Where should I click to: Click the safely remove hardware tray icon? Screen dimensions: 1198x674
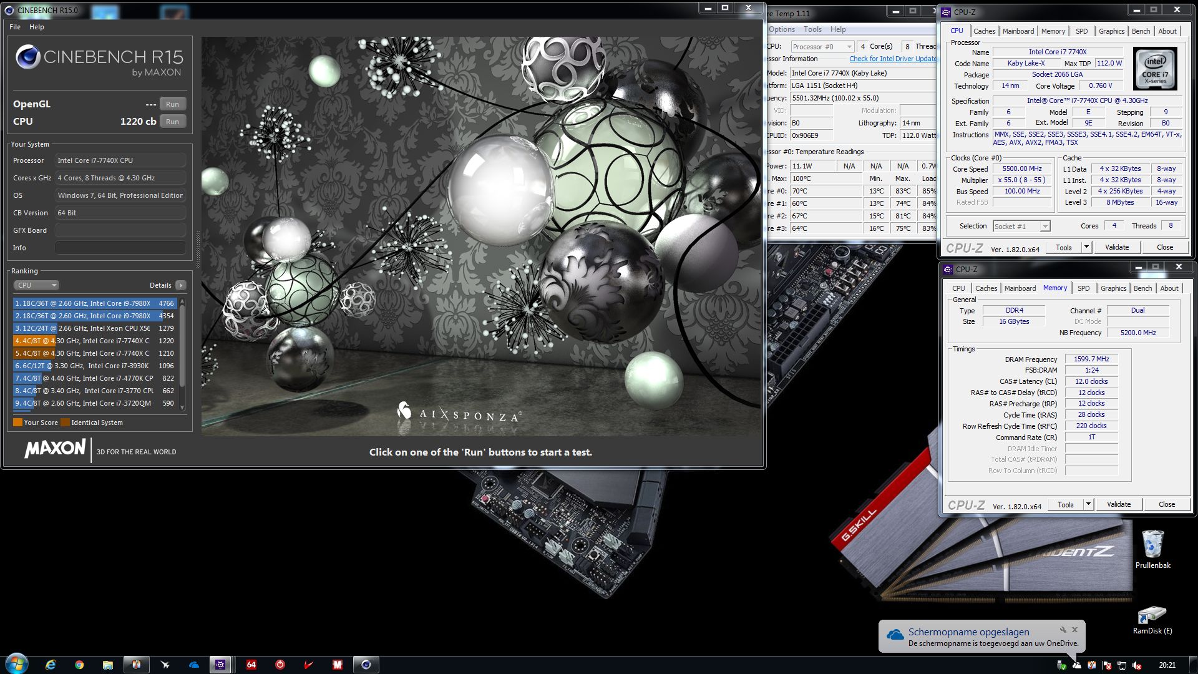pos(1061,665)
